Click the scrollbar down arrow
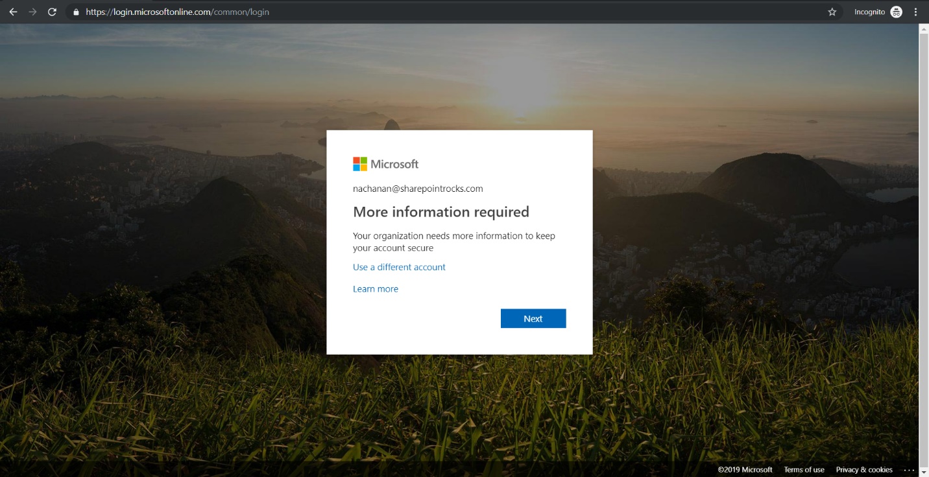 click(x=924, y=472)
